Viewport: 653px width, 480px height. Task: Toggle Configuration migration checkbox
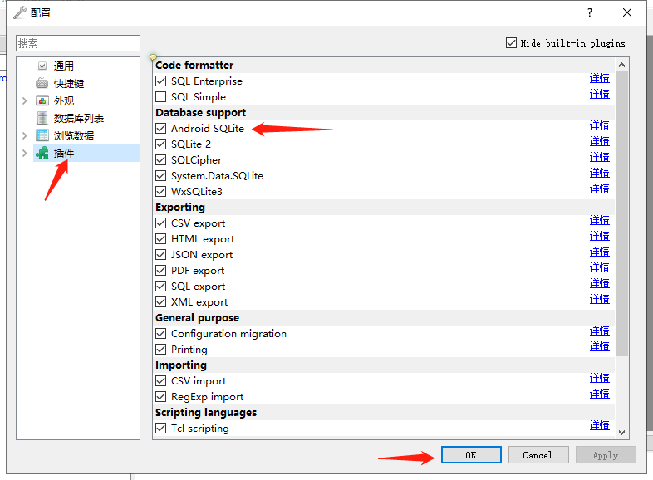160,334
